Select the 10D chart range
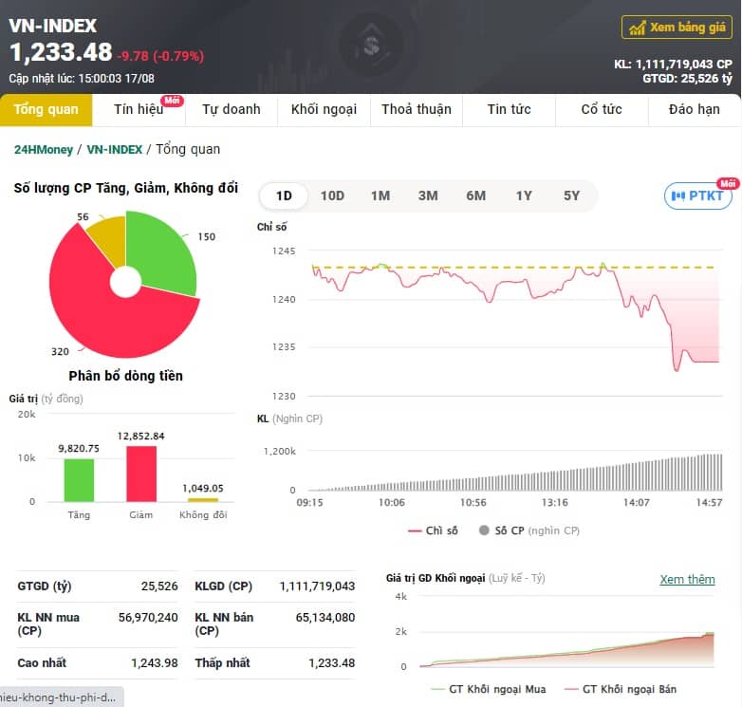742x707 pixels. 332,195
